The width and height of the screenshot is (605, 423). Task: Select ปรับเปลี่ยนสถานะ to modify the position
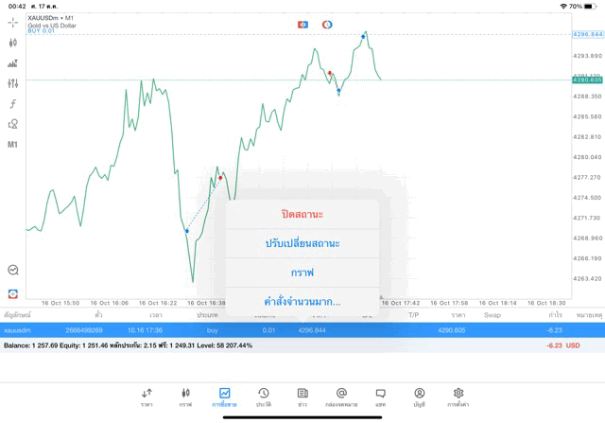coord(302,243)
